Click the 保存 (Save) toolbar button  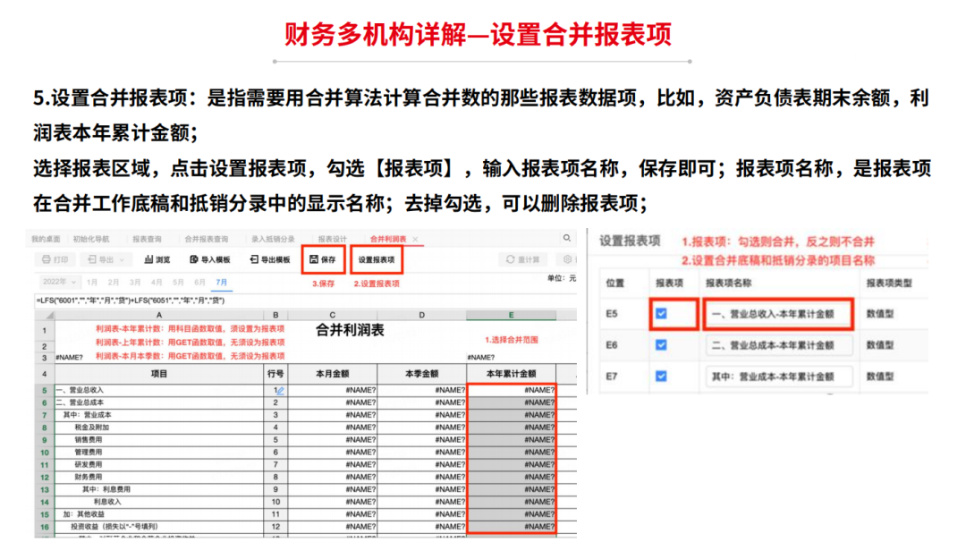(x=323, y=259)
